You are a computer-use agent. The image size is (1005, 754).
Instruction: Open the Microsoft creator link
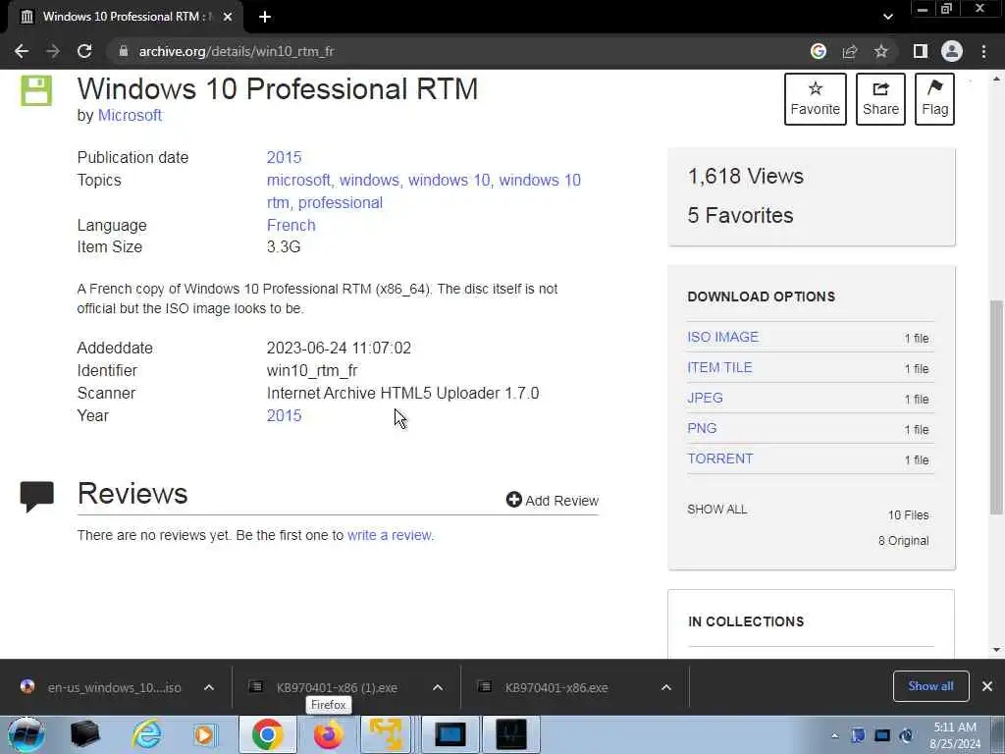130,116
